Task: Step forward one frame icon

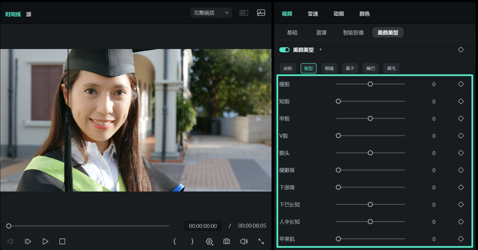Action: [x=28, y=241]
